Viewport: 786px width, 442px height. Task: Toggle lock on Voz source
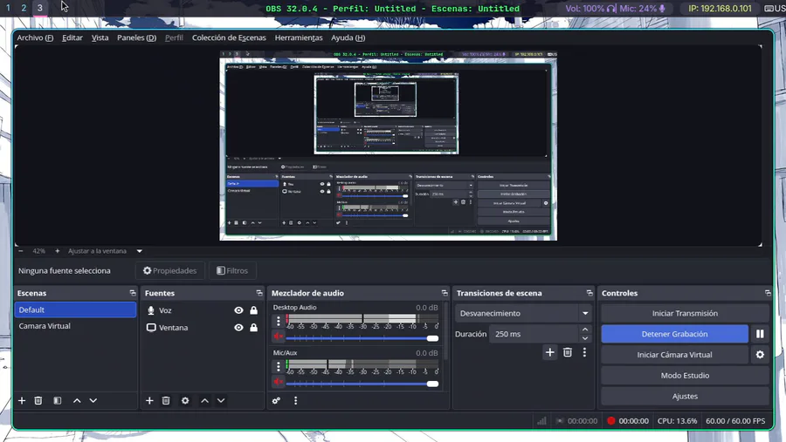pos(253,310)
